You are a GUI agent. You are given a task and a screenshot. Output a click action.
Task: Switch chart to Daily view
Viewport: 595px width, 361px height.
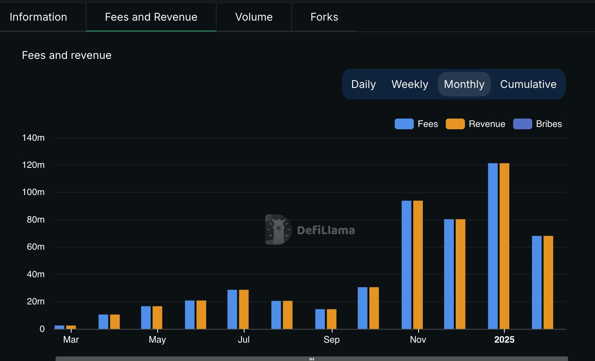pyautogui.click(x=363, y=84)
